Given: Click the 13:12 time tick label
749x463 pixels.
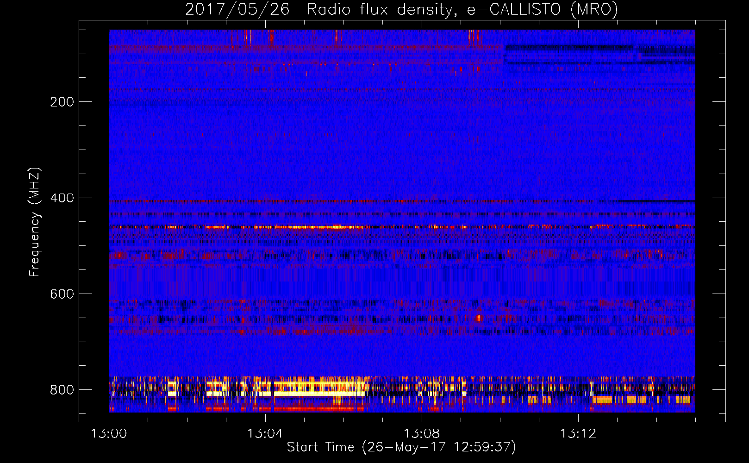Looking at the screenshot, I should tap(578, 434).
